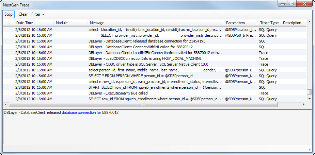This screenshot has width=315, height=155.
Task: Sort by the Date Time column header
Action: [x=34, y=23]
